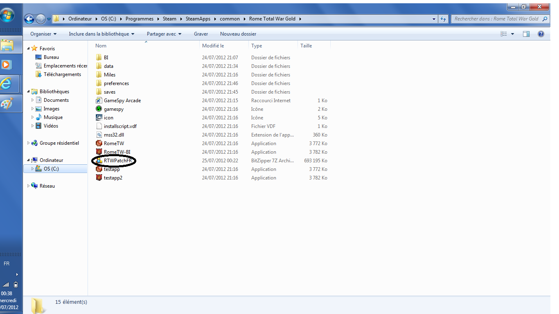Click the Help question mark icon

[x=541, y=34]
